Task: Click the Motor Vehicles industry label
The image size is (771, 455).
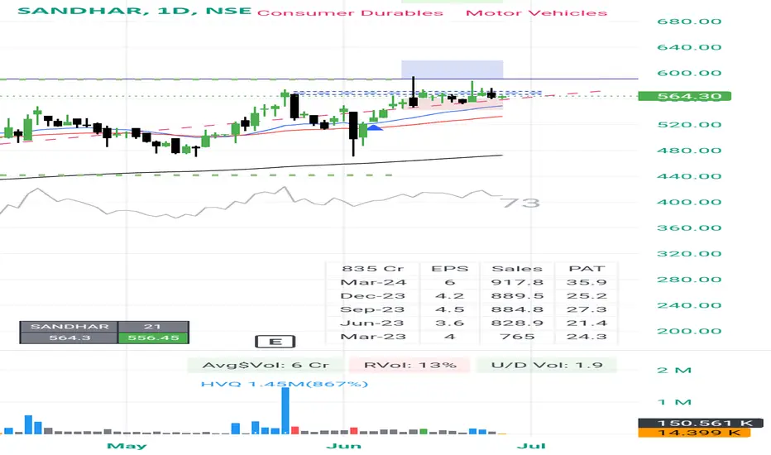Action: (536, 12)
